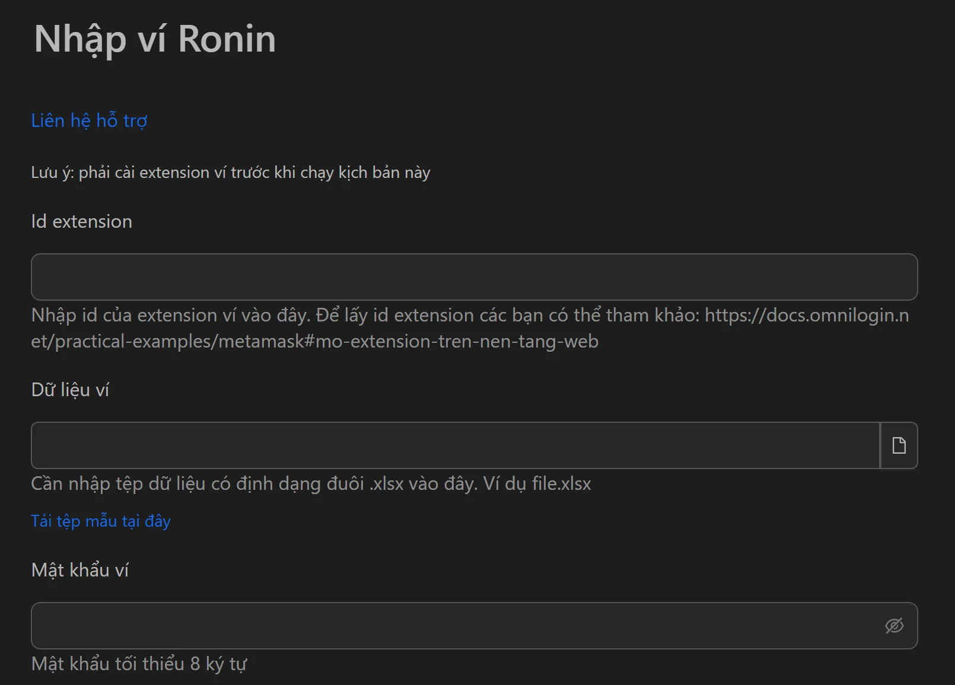Click the file picker icon to choose an xlsx file
The width and height of the screenshot is (955, 685).
point(899,445)
